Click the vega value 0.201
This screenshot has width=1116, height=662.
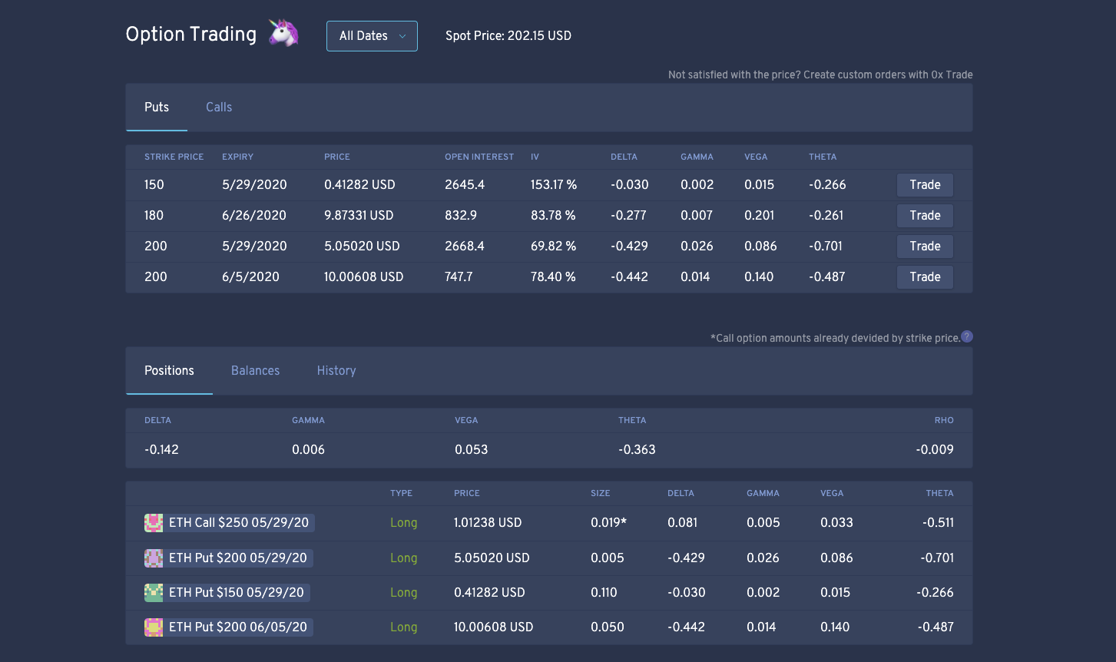[759, 216]
